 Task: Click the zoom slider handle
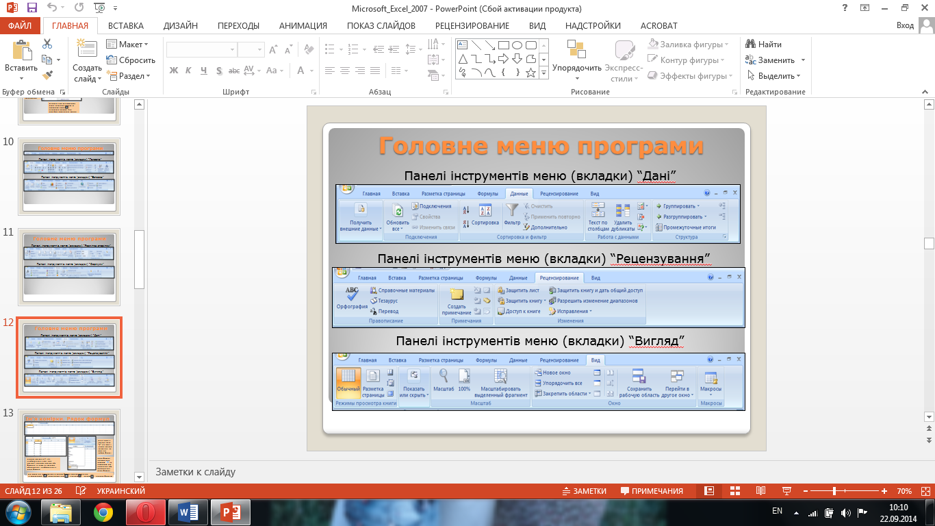click(x=834, y=491)
